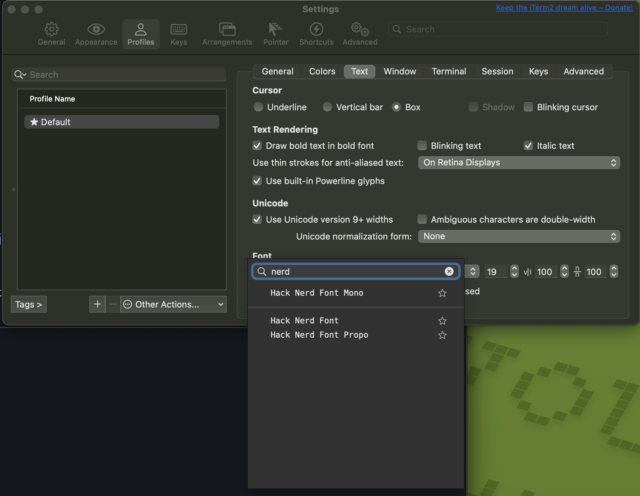Select Underline cursor type

[x=258, y=107]
